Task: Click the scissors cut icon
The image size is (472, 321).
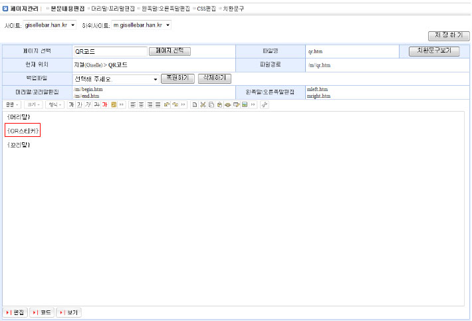Action: click(203, 105)
